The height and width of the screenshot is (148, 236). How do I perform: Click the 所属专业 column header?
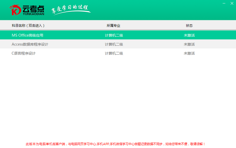113,26
